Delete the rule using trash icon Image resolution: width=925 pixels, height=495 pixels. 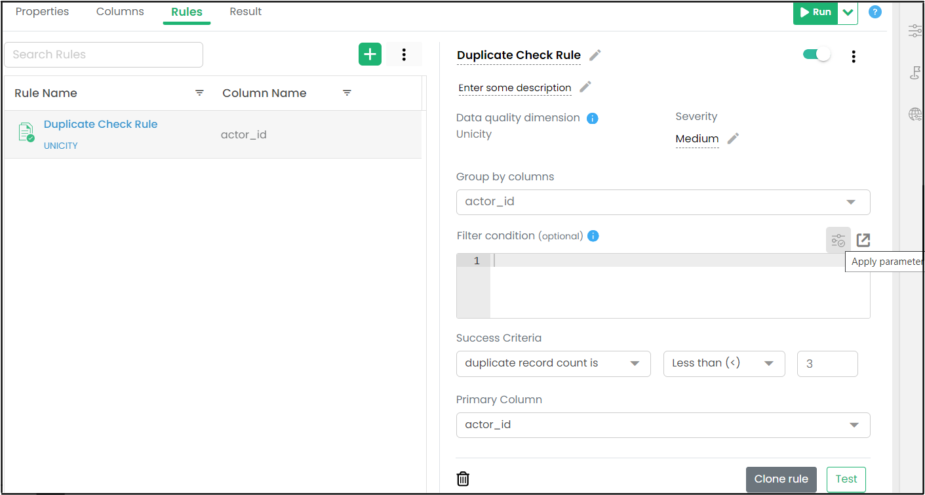coord(463,479)
